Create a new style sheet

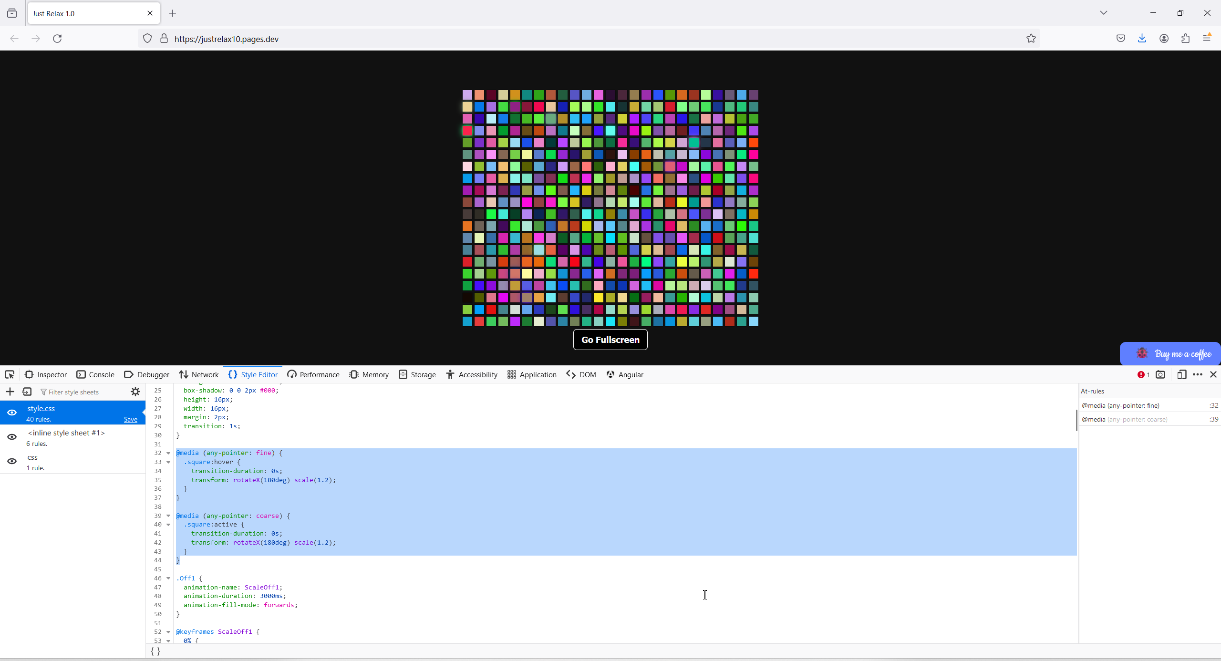[x=10, y=392]
